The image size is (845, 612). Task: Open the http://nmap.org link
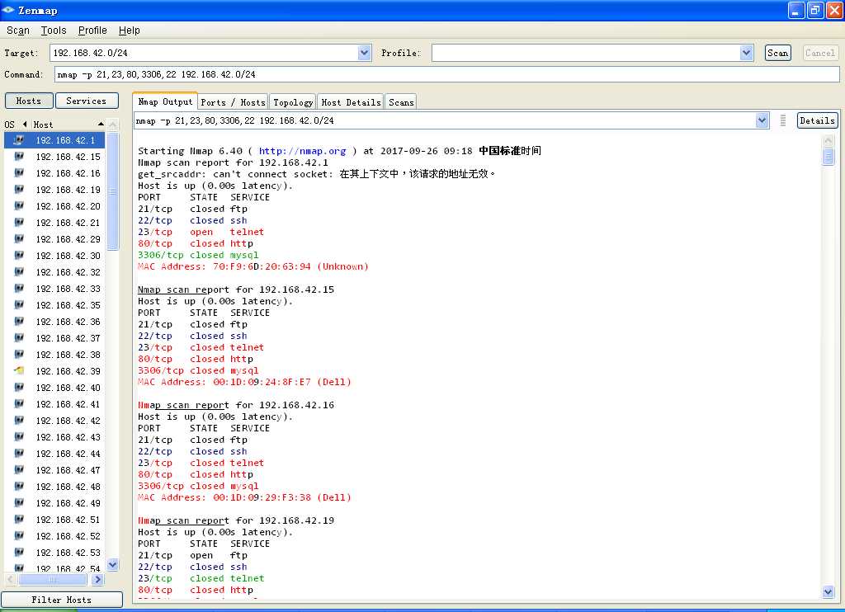click(x=302, y=151)
